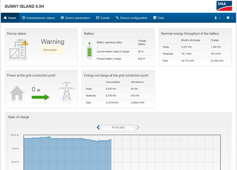Click "5,257 Wh" discharge today value

coord(186,47)
